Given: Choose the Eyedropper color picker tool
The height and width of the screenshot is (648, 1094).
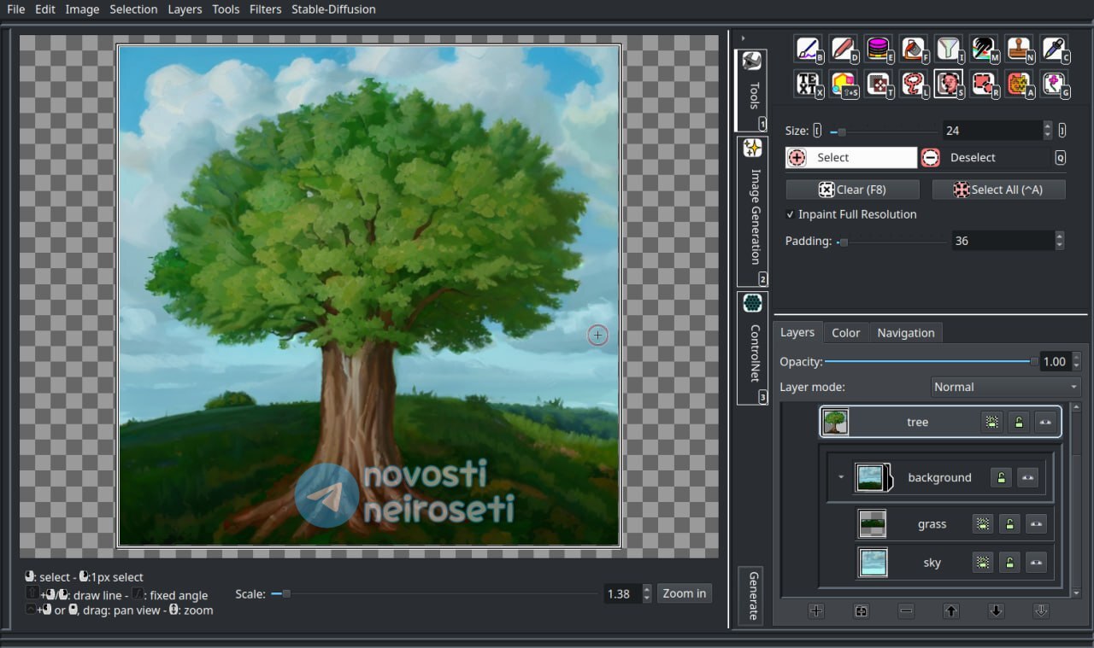Looking at the screenshot, I should coord(1052,49).
